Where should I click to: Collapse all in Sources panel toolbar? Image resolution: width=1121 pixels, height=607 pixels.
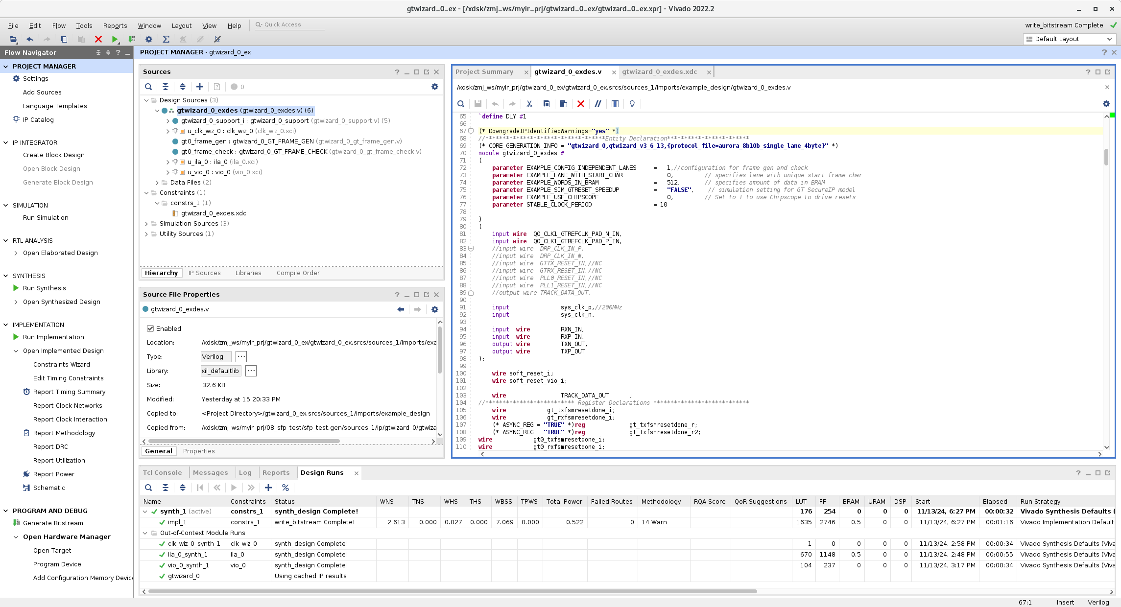(166, 87)
